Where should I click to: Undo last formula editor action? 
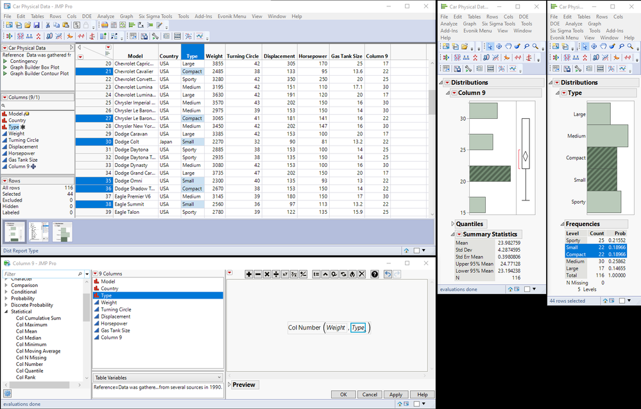pyautogui.click(x=388, y=274)
